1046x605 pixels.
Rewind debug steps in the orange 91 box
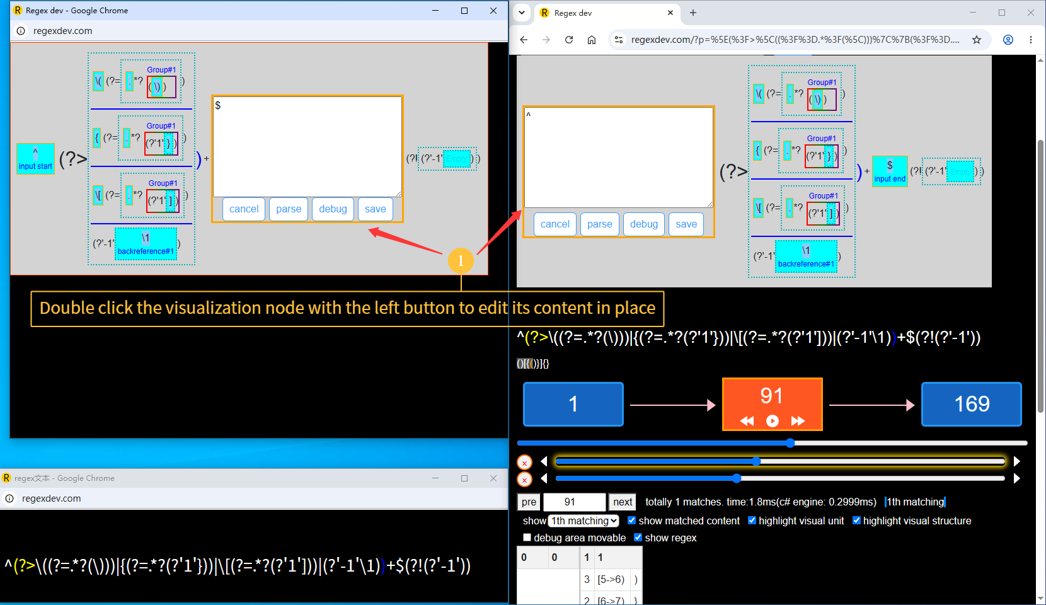[x=747, y=421]
